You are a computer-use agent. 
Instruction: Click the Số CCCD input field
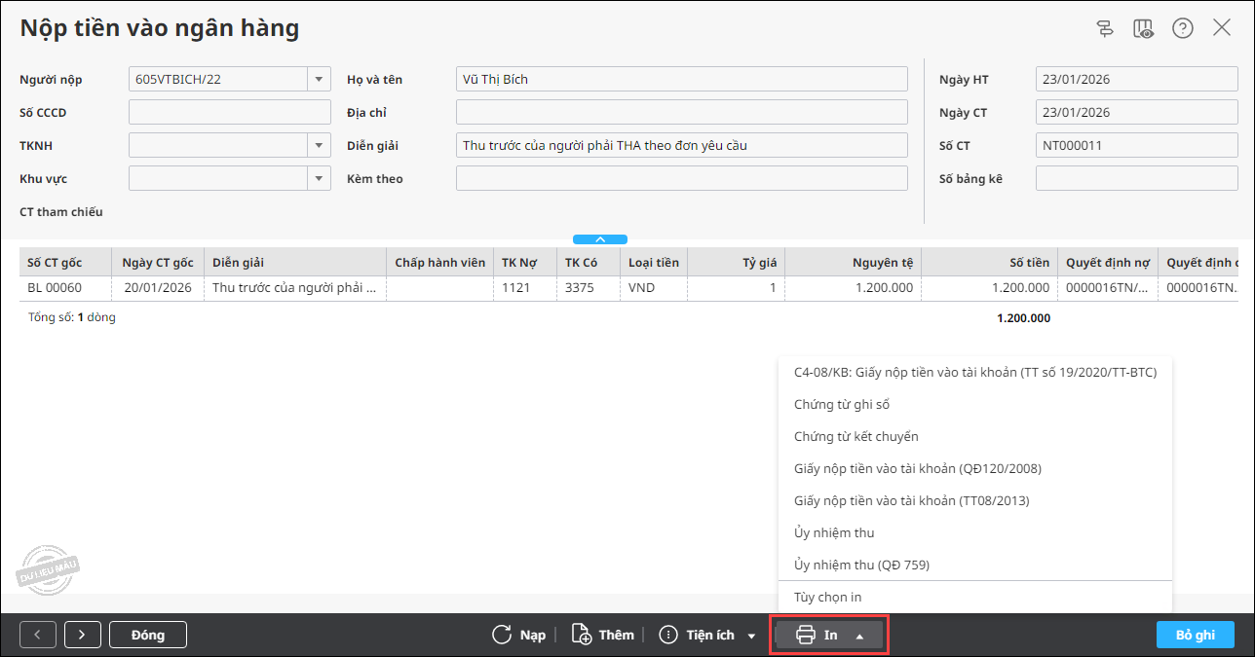[x=231, y=113]
